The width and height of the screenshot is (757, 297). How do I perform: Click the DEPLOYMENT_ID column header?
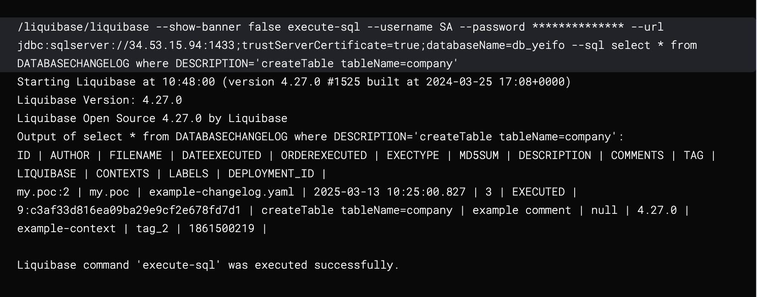pos(271,174)
